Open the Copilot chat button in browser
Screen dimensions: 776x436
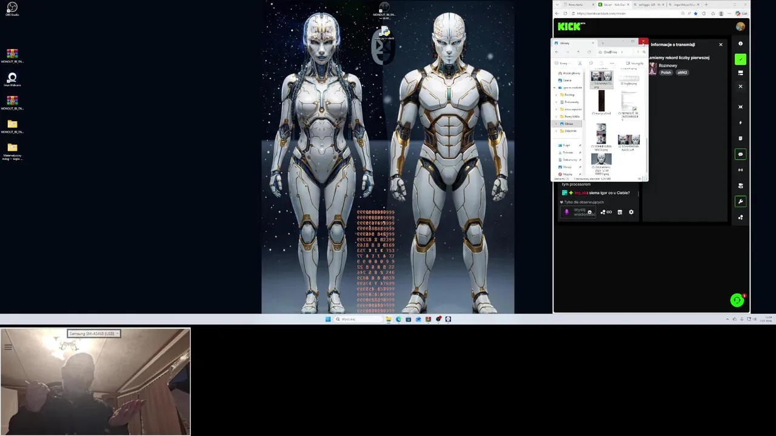point(742,13)
